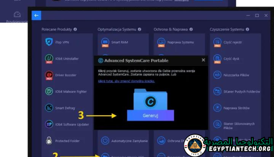This screenshot has width=274, height=157.
Task: Open IObit Malware Fighter icon
Action: [49, 91]
